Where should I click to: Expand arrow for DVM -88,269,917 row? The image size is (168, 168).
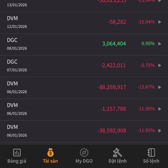click(160, 87)
